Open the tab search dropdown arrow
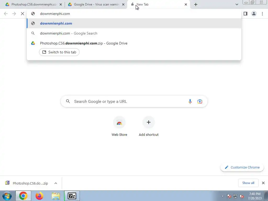The height and width of the screenshot is (201, 268). (237, 5)
